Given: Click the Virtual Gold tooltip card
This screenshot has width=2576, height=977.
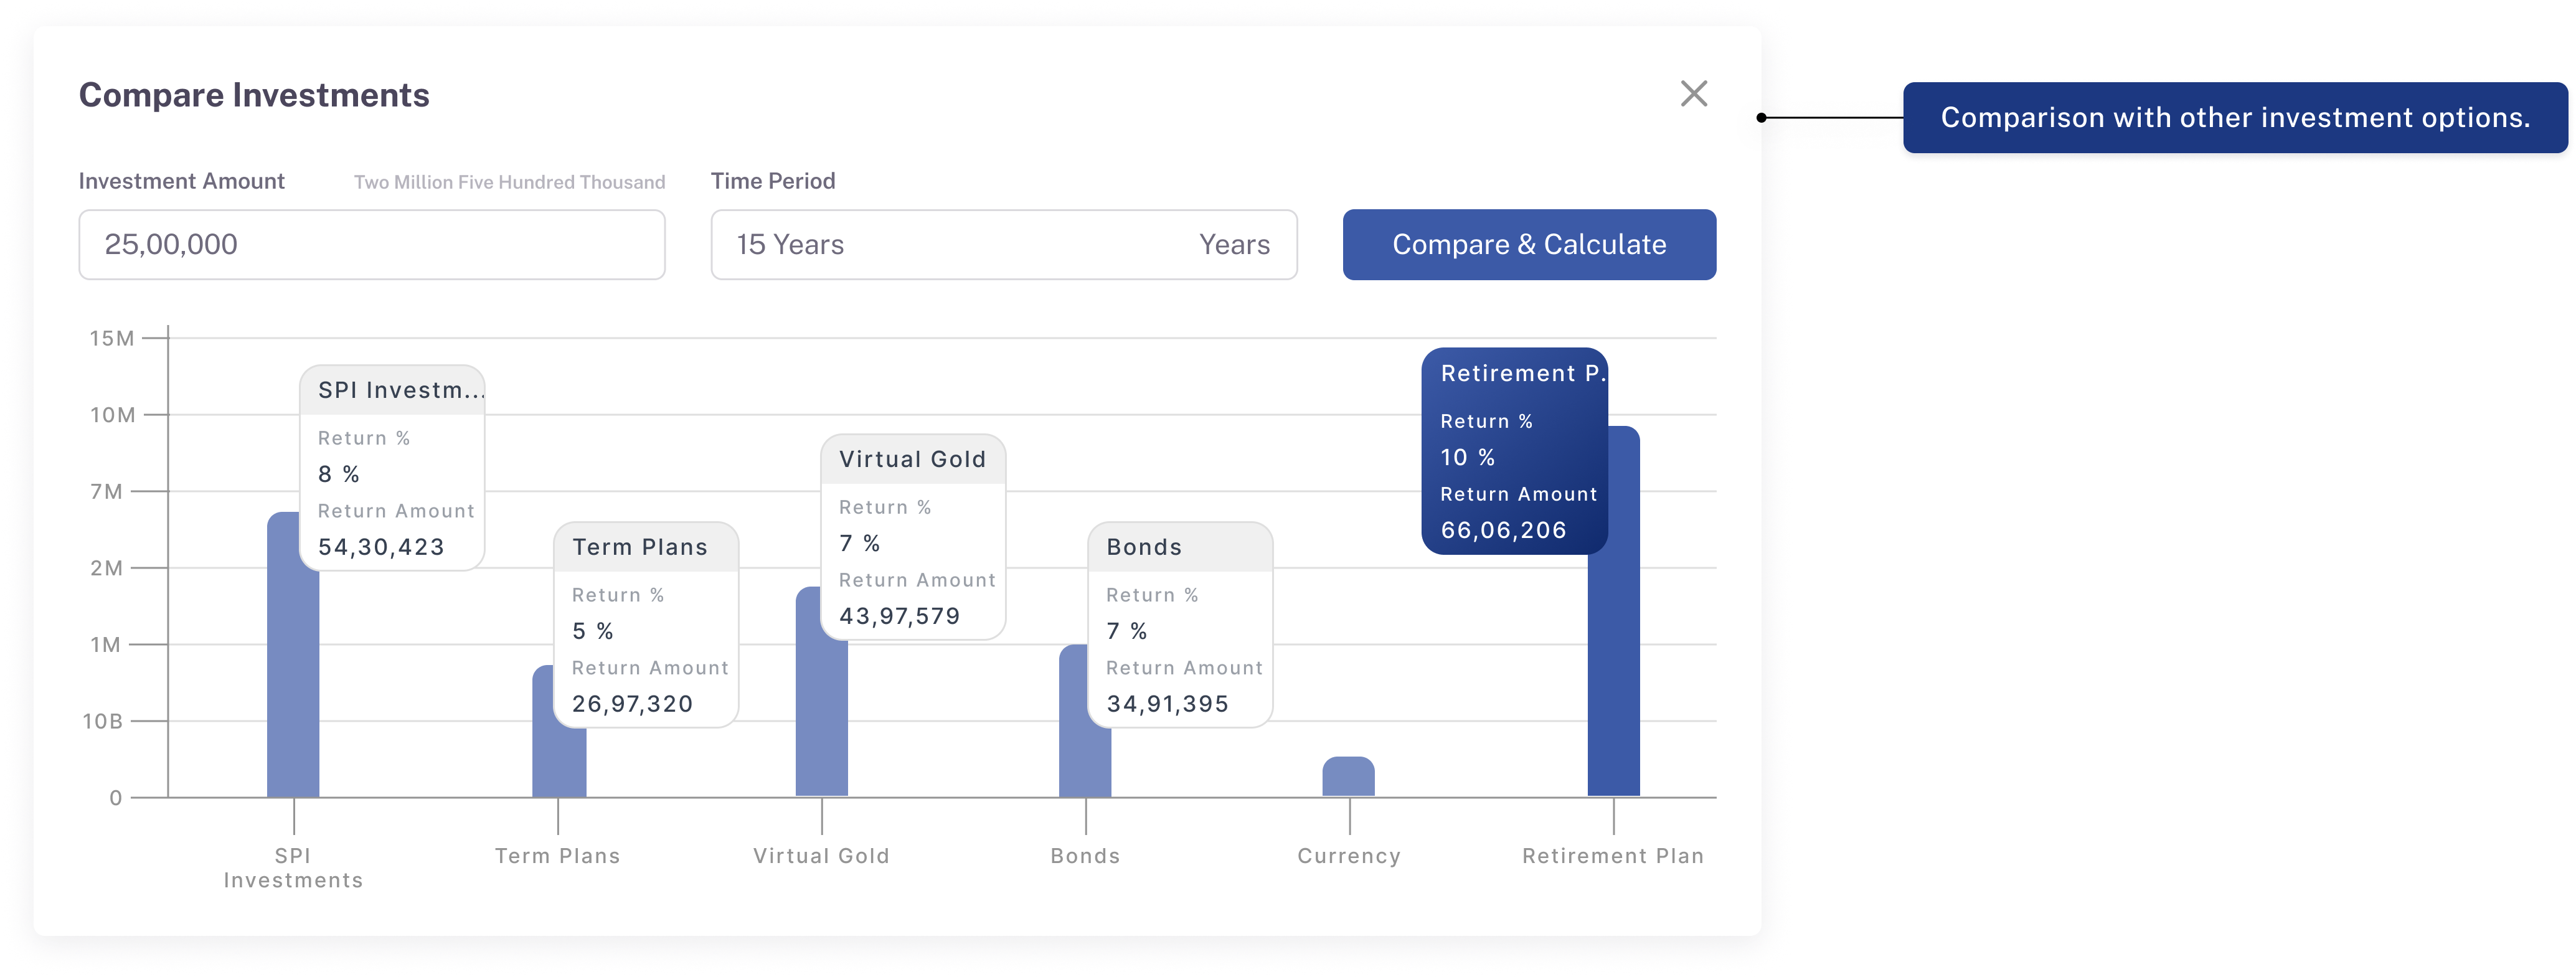Looking at the screenshot, I should [912, 537].
